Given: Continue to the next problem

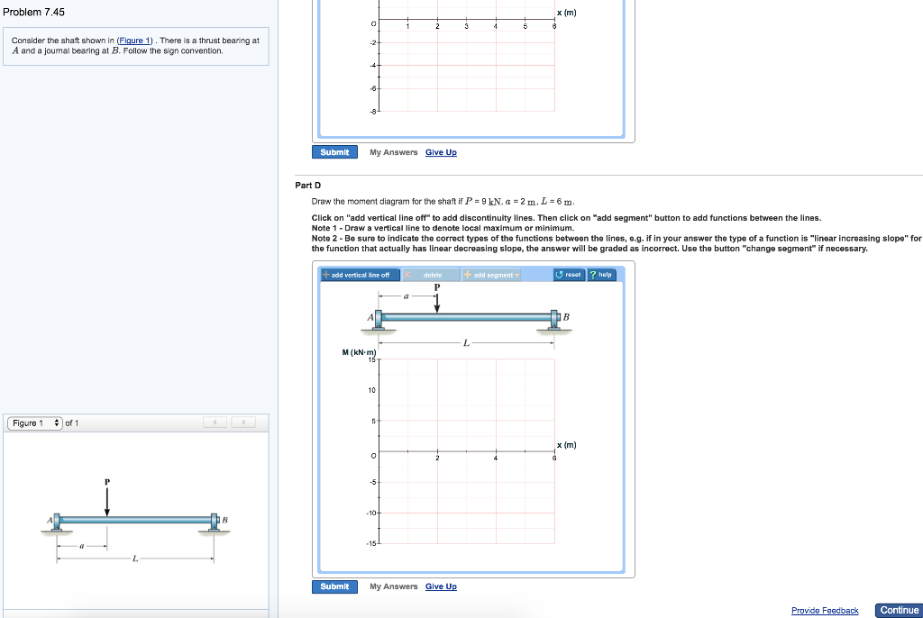Looking at the screenshot, I should (899, 611).
